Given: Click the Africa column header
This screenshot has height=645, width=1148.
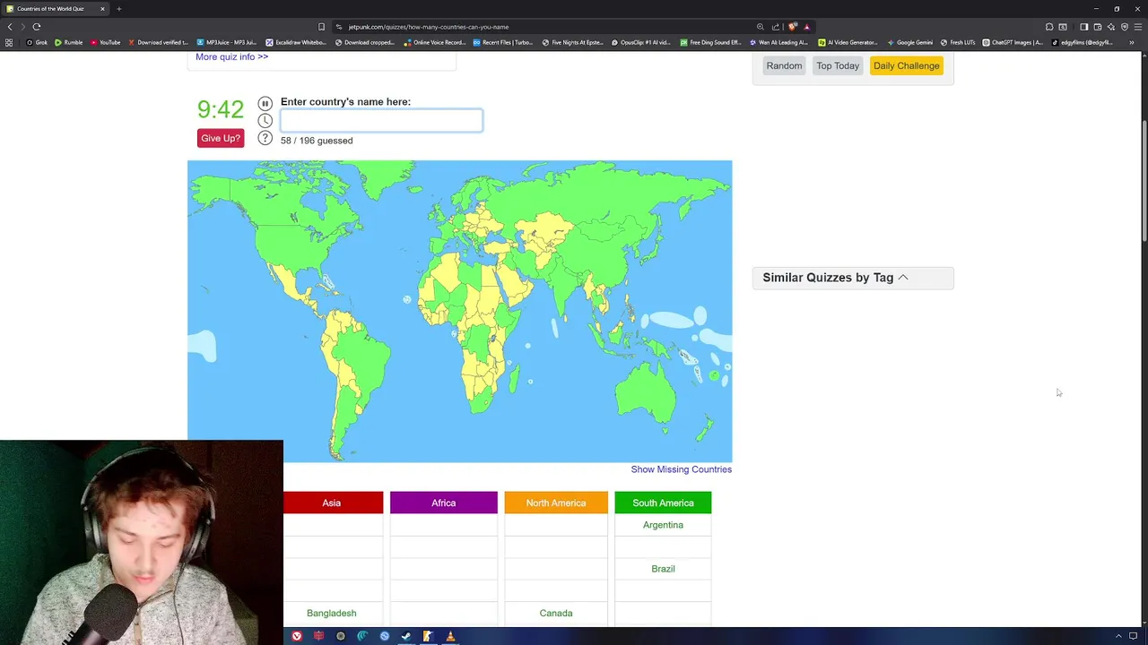Looking at the screenshot, I should point(443,503).
